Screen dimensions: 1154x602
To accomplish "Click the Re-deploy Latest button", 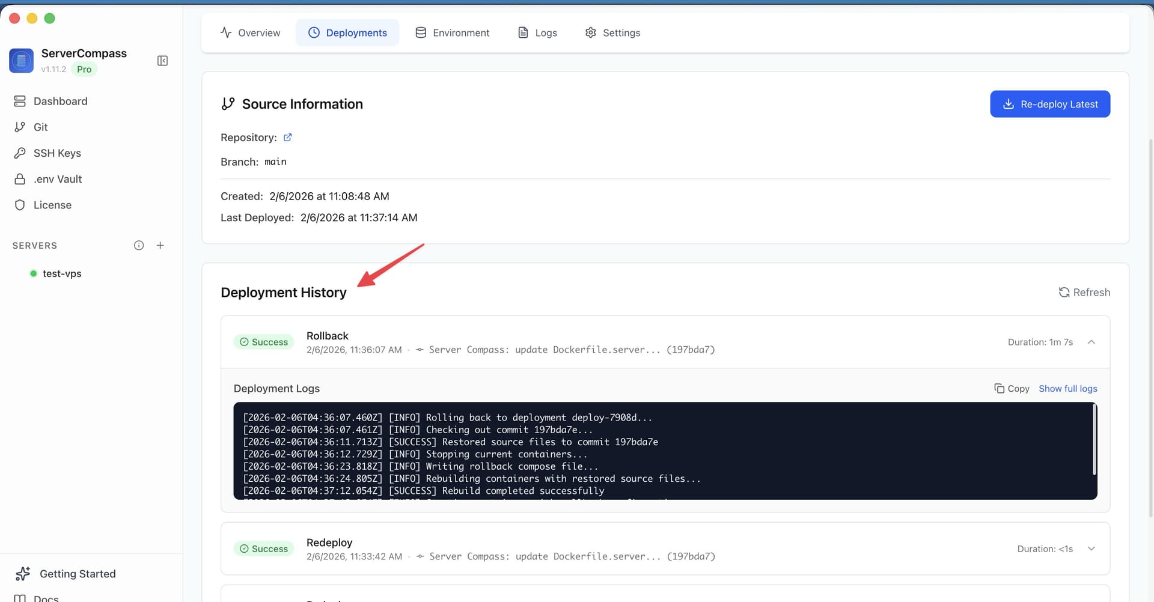I will click(1050, 103).
